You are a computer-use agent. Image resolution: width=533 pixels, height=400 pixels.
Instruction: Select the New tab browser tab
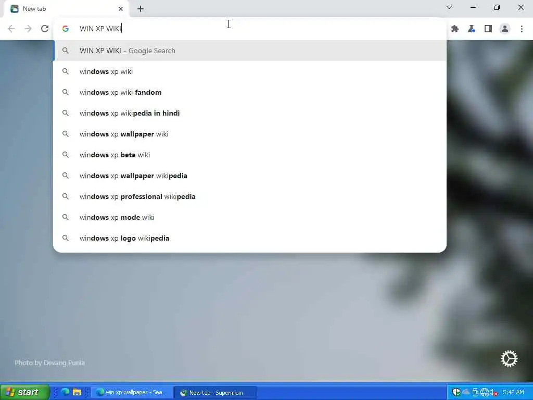(67, 9)
